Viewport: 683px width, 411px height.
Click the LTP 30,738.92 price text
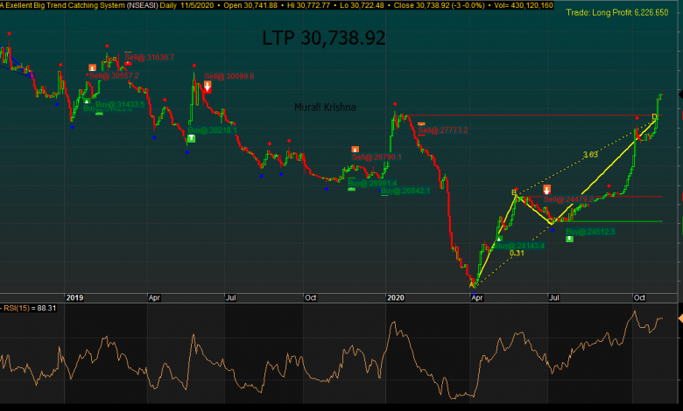(323, 38)
